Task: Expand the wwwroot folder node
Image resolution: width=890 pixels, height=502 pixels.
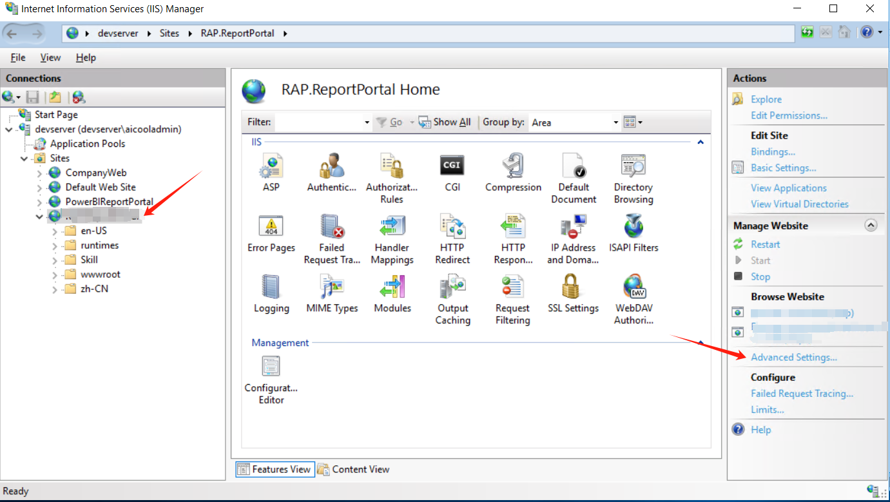Action: tap(55, 275)
